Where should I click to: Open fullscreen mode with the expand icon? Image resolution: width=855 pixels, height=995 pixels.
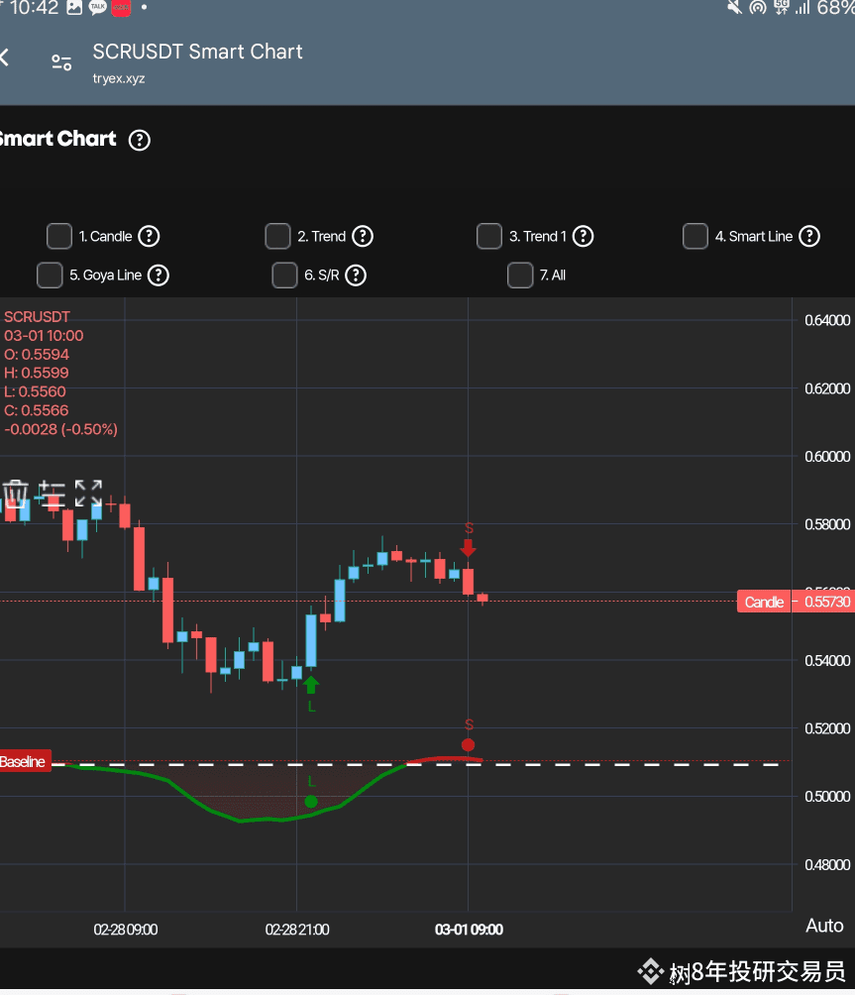point(88,492)
